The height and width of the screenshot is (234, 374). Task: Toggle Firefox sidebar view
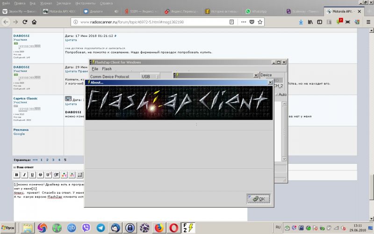click(x=320, y=22)
